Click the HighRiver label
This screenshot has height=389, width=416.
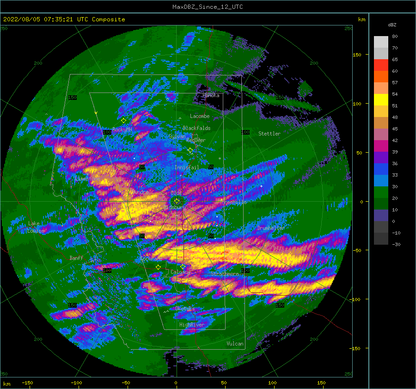pyautogui.click(x=191, y=325)
